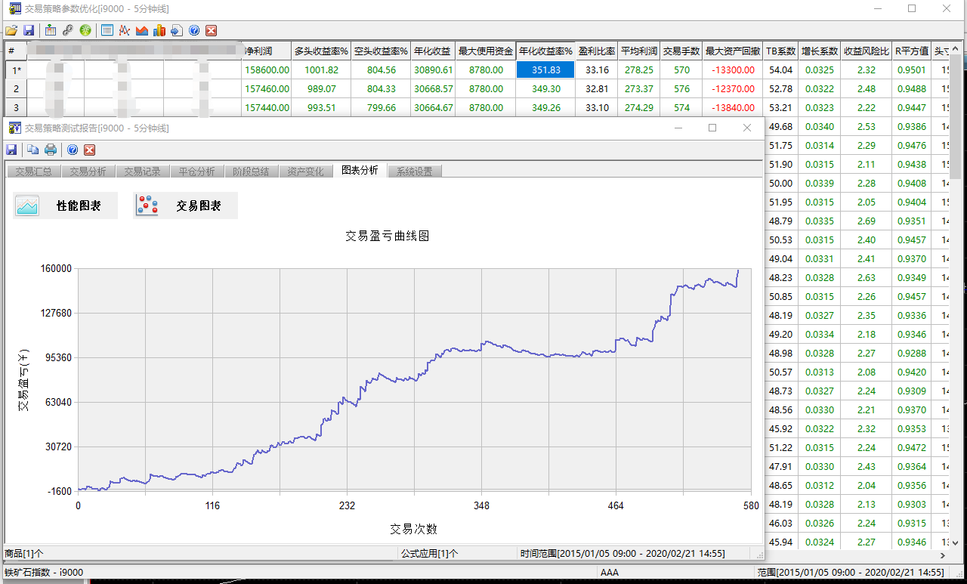Click the document export arrow icon in the top toolbar

click(176, 30)
